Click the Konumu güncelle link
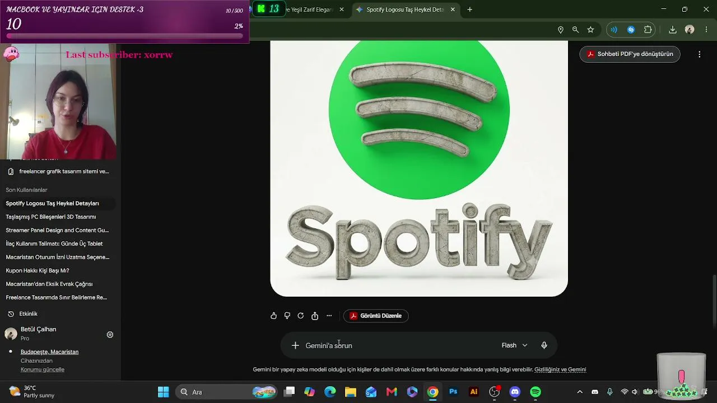This screenshot has height=403, width=717. pyautogui.click(x=43, y=369)
